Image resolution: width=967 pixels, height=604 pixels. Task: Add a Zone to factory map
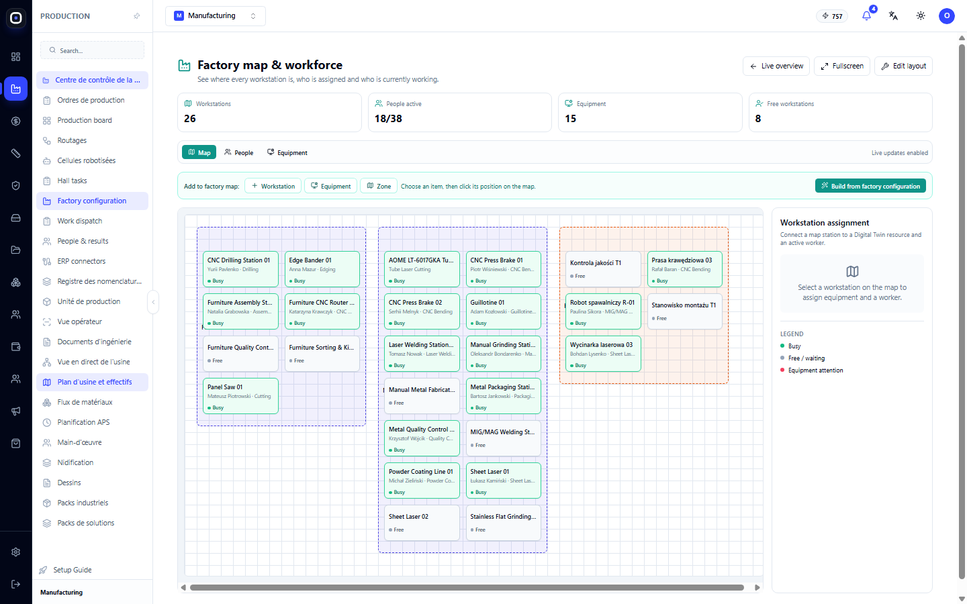(x=379, y=186)
